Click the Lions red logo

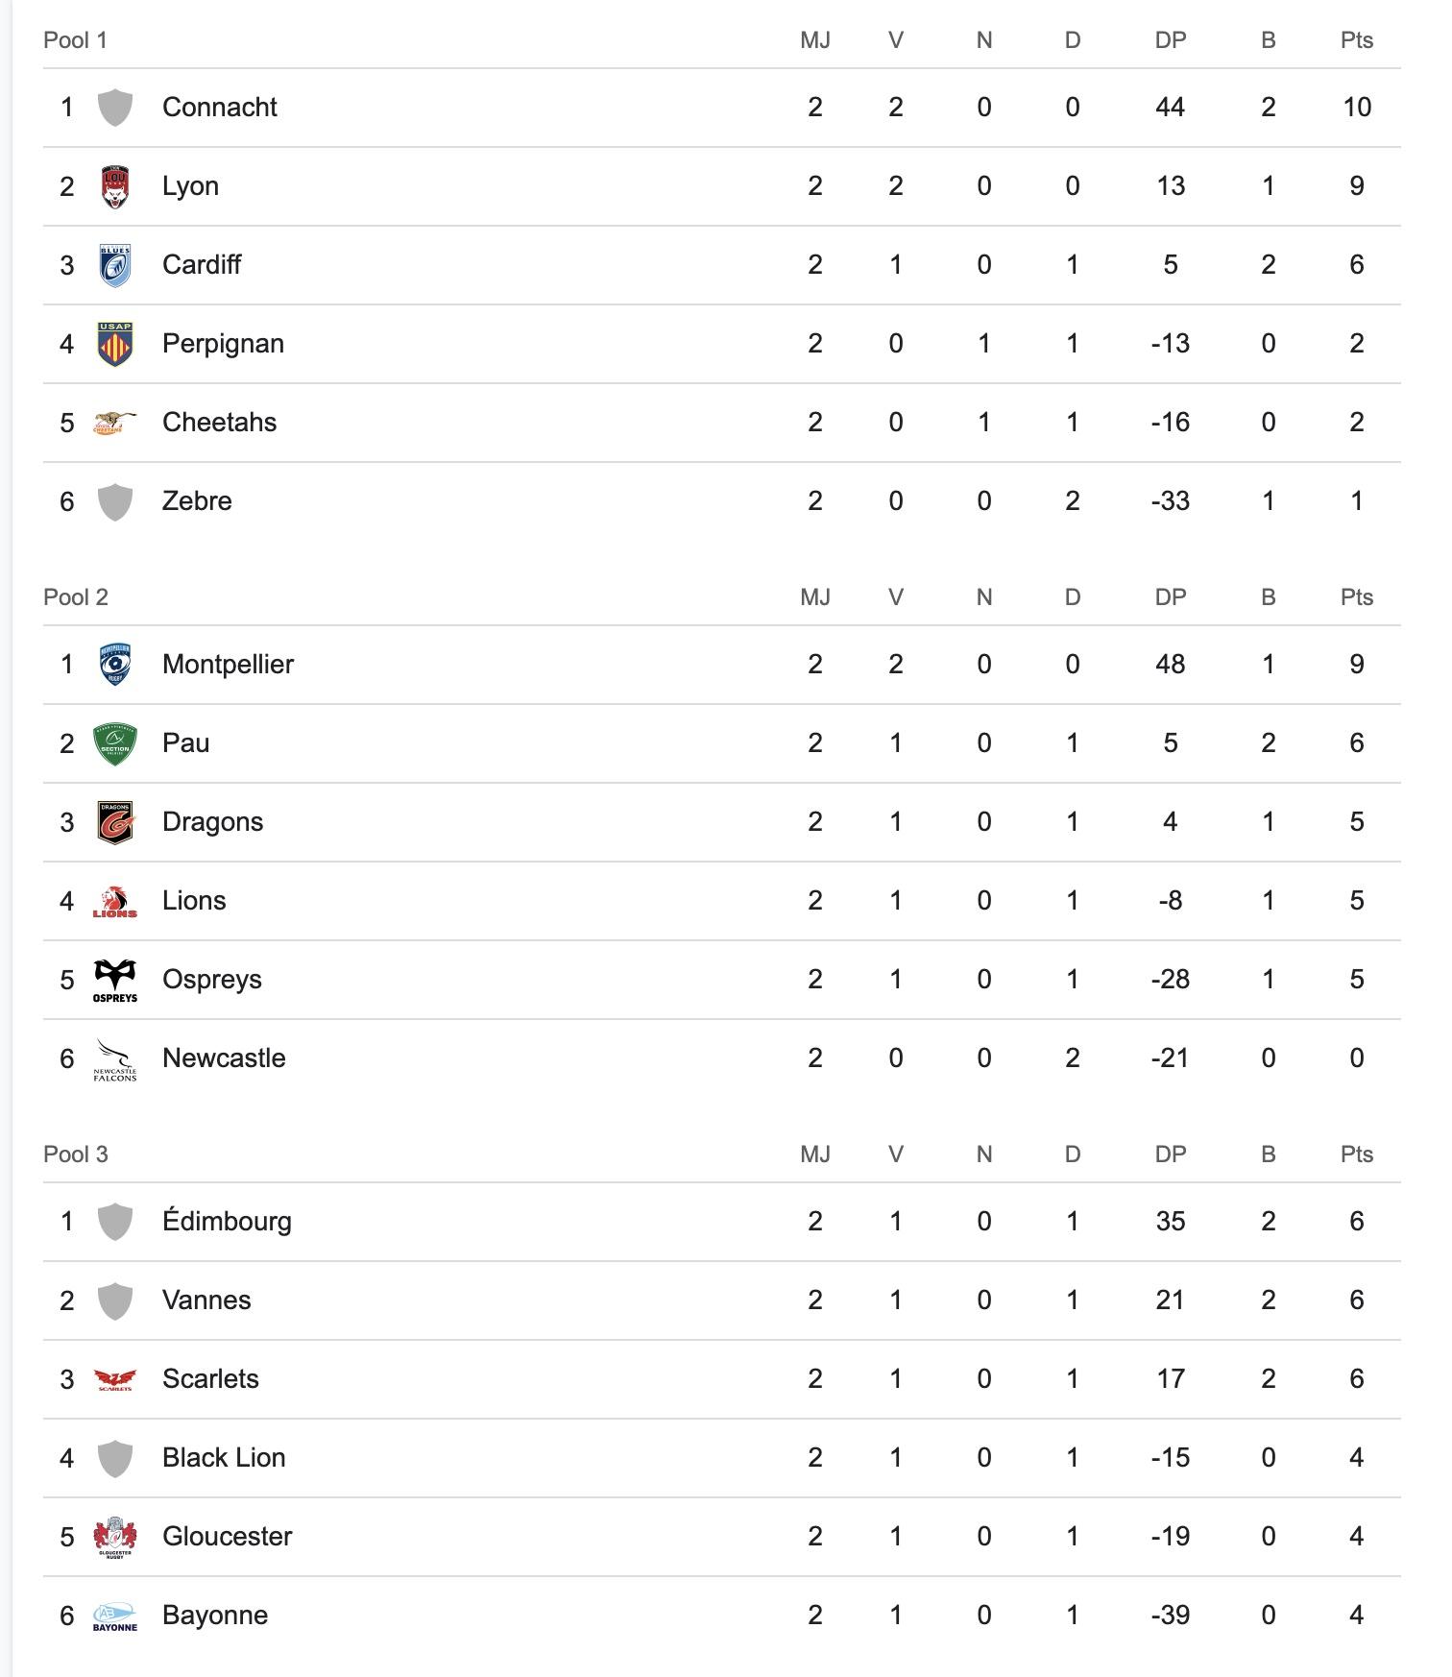pos(115,901)
